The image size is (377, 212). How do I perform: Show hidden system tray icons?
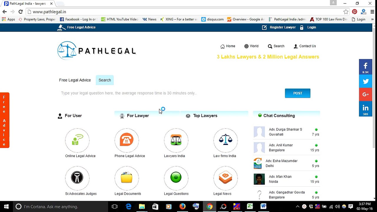[x=297, y=207]
